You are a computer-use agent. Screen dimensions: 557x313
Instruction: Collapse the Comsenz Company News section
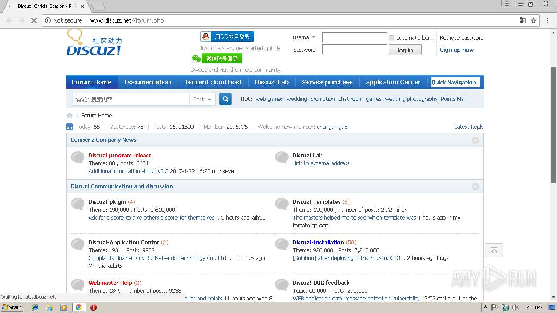475,140
